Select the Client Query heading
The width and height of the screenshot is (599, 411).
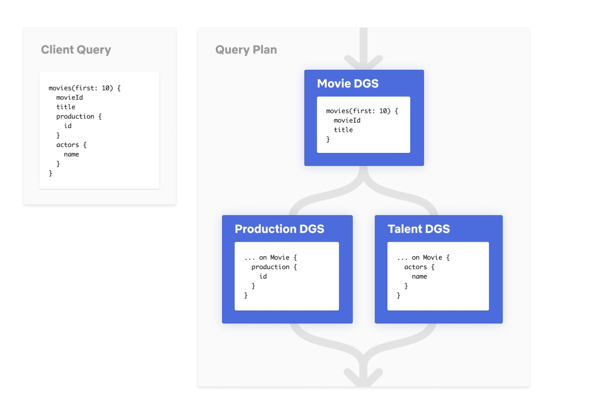pyautogui.click(x=76, y=50)
